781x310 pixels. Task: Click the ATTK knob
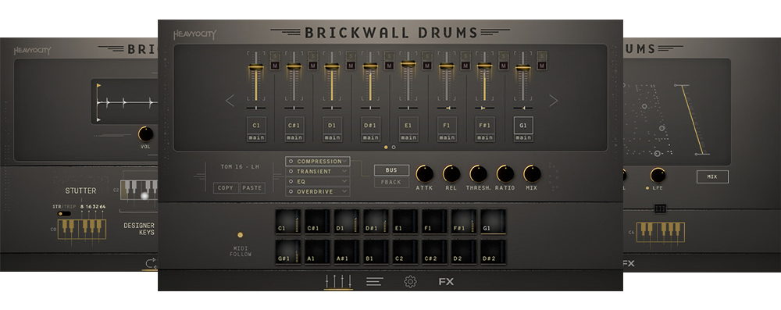click(424, 173)
